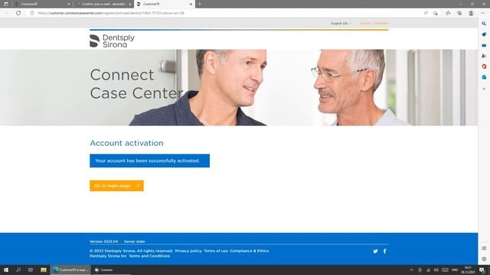490x275 pixels.
Task: Open Privacy policy link
Action: [188, 251]
